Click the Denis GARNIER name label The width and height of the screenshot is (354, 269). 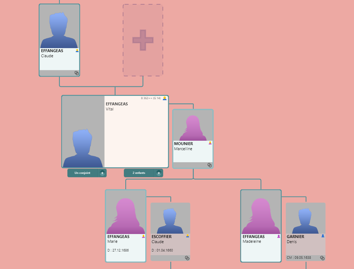click(295, 237)
